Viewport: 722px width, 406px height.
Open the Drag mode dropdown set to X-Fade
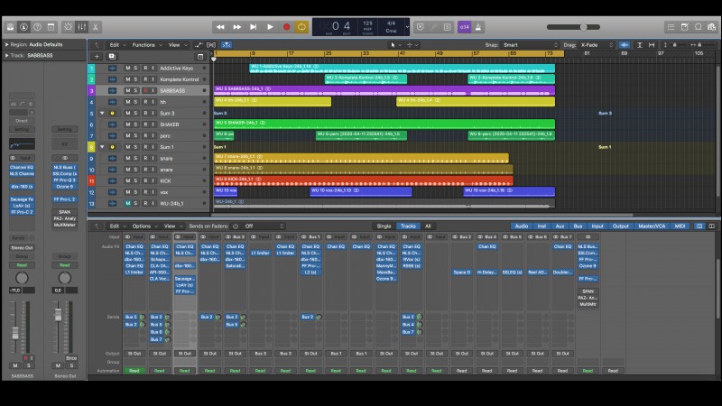pos(595,44)
